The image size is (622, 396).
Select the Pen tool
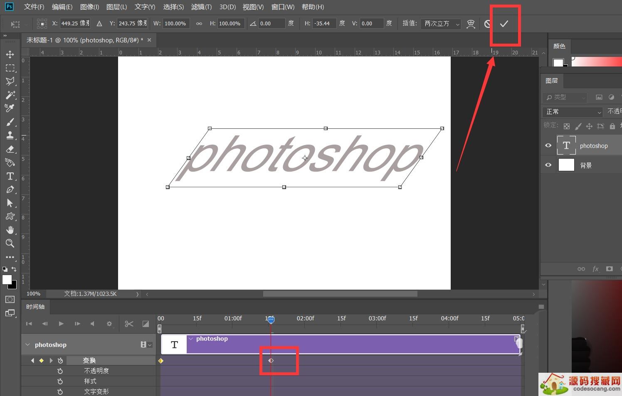click(x=10, y=189)
